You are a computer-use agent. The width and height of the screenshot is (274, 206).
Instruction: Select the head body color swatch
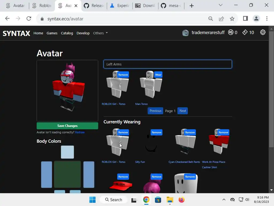click(x=67, y=152)
